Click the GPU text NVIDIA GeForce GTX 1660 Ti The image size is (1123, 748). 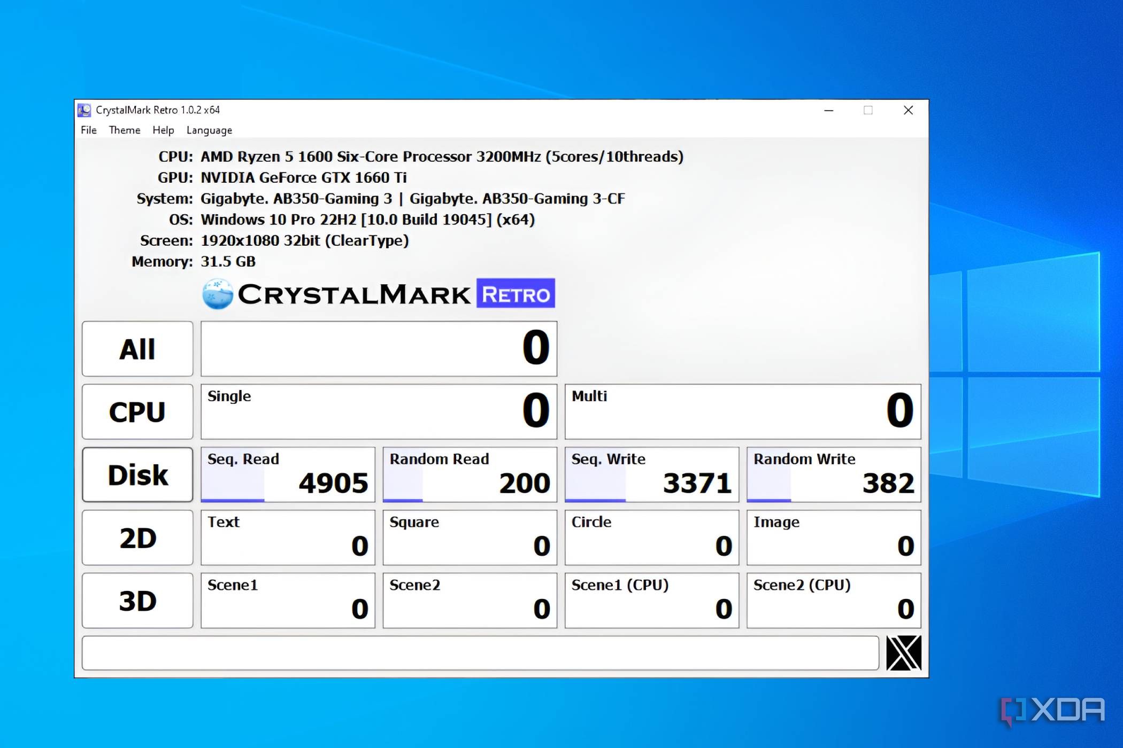pos(304,177)
